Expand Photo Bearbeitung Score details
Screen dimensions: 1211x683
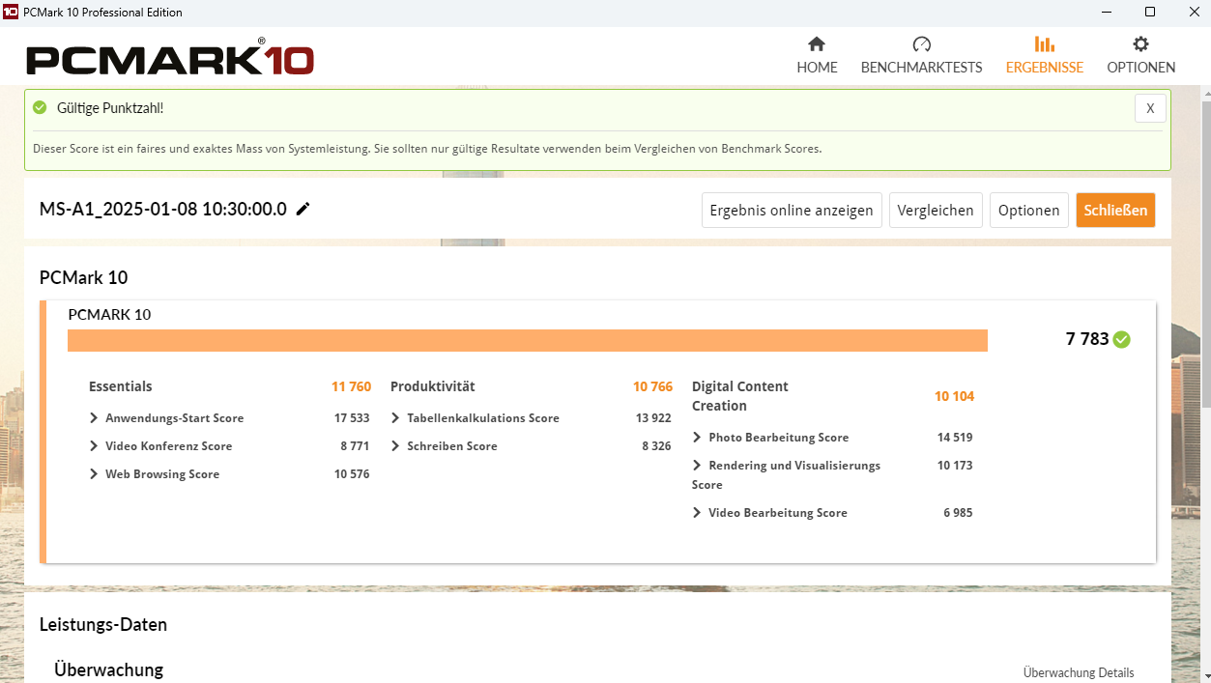(x=698, y=438)
